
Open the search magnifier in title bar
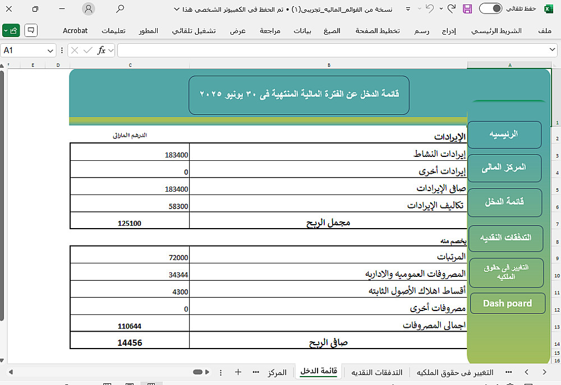click(x=120, y=8)
